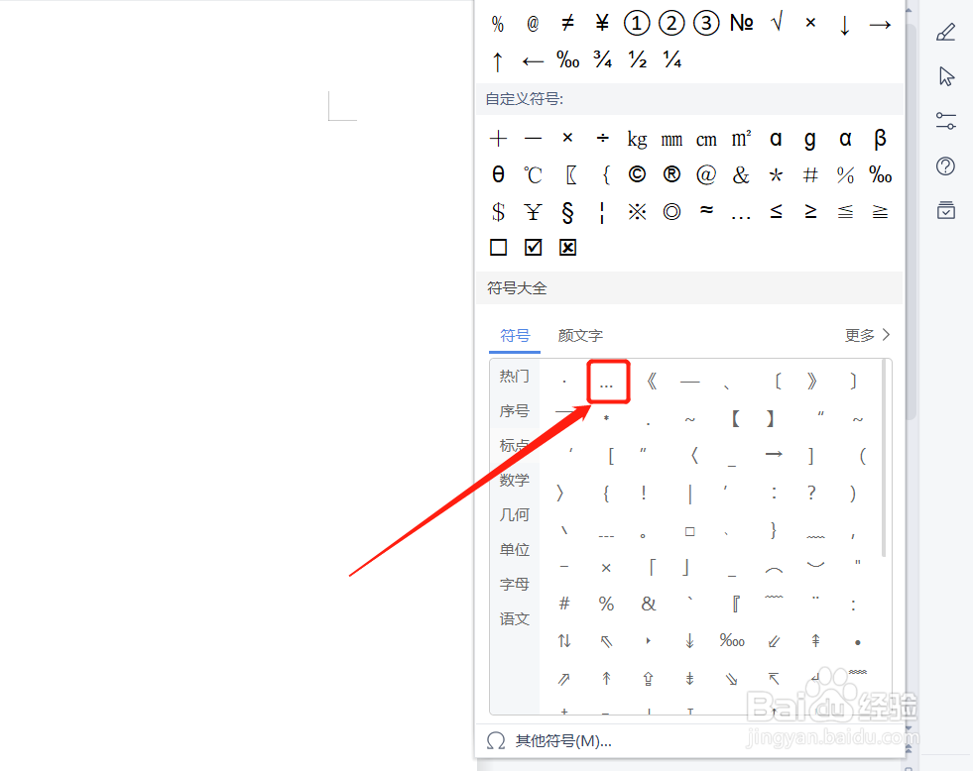Insert the Numero № symbol
This screenshot has height=771, width=973.
742,24
